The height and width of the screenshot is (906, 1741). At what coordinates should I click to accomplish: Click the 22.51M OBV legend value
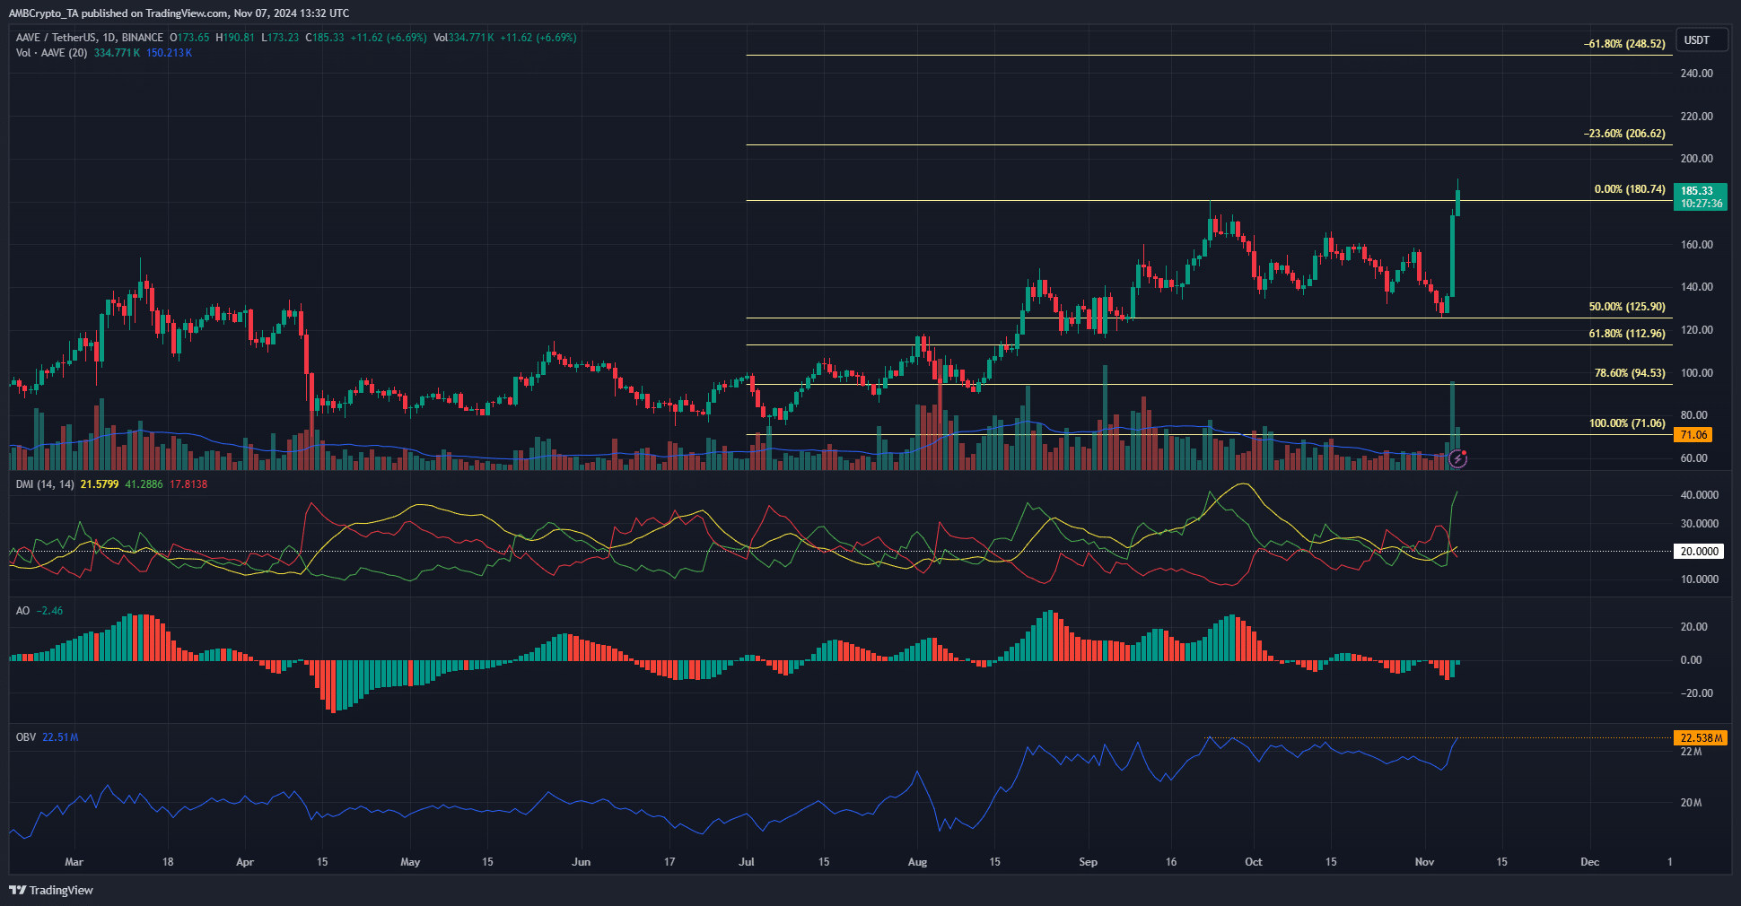(x=60, y=737)
